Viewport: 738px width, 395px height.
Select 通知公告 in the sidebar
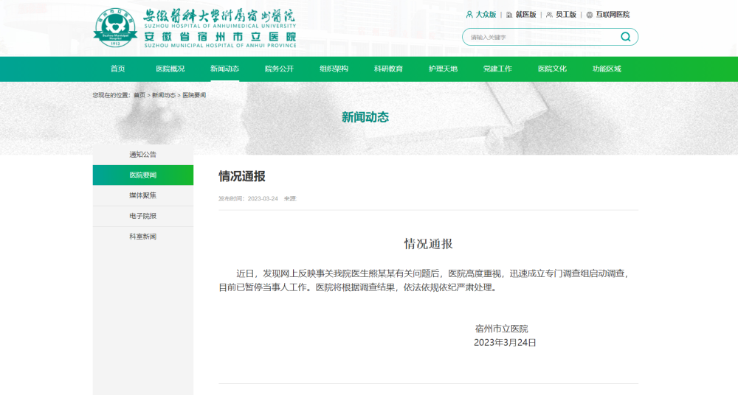[x=143, y=154]
